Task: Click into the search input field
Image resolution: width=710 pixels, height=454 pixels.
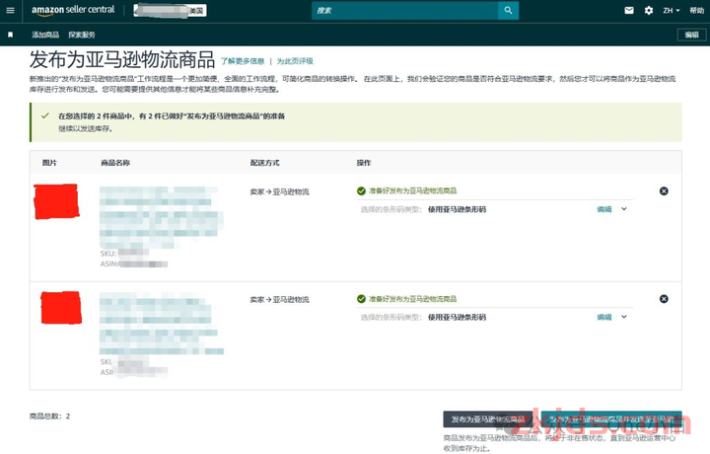Action: click(405, 11)
